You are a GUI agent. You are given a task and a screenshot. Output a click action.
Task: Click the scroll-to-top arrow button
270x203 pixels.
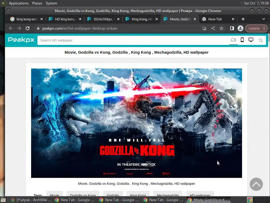pos(256,184)
